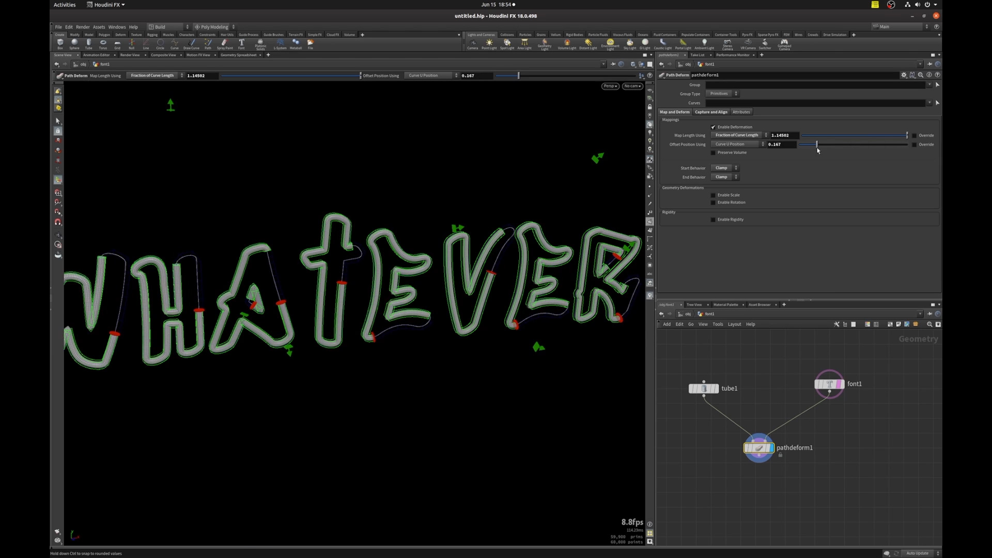Select the Grid shelf tool
The height and width of the screenshot is (558, 992).
tap(117, 44)
